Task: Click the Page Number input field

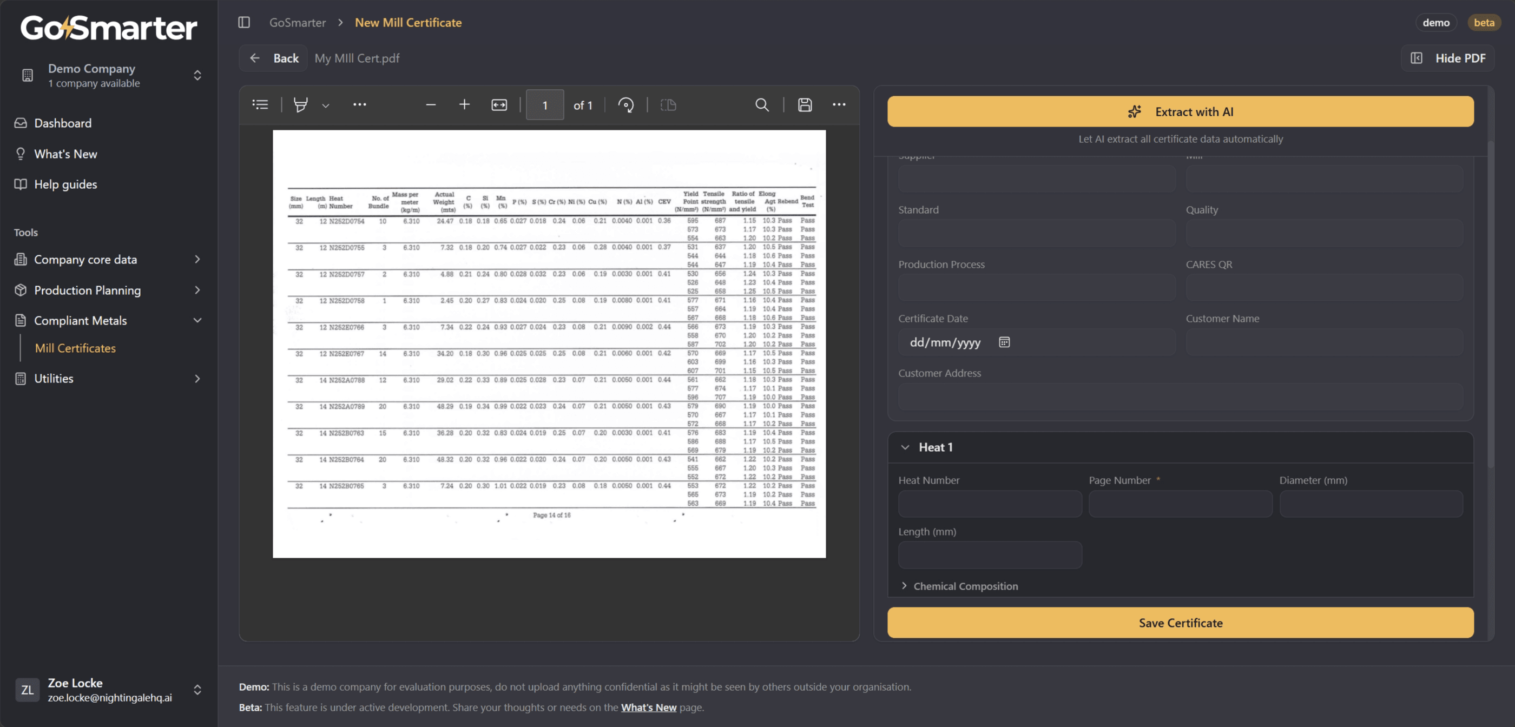Action: coord(1181,504)
